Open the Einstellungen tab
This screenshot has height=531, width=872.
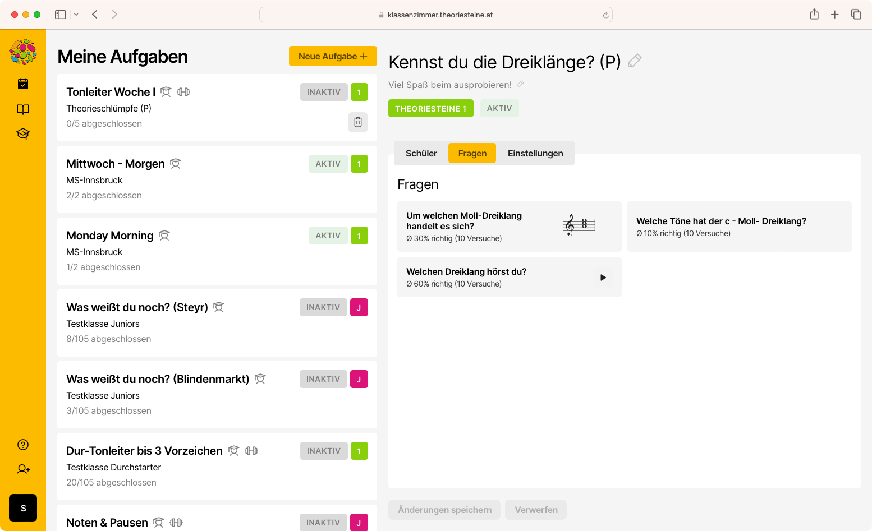(535, 153)
